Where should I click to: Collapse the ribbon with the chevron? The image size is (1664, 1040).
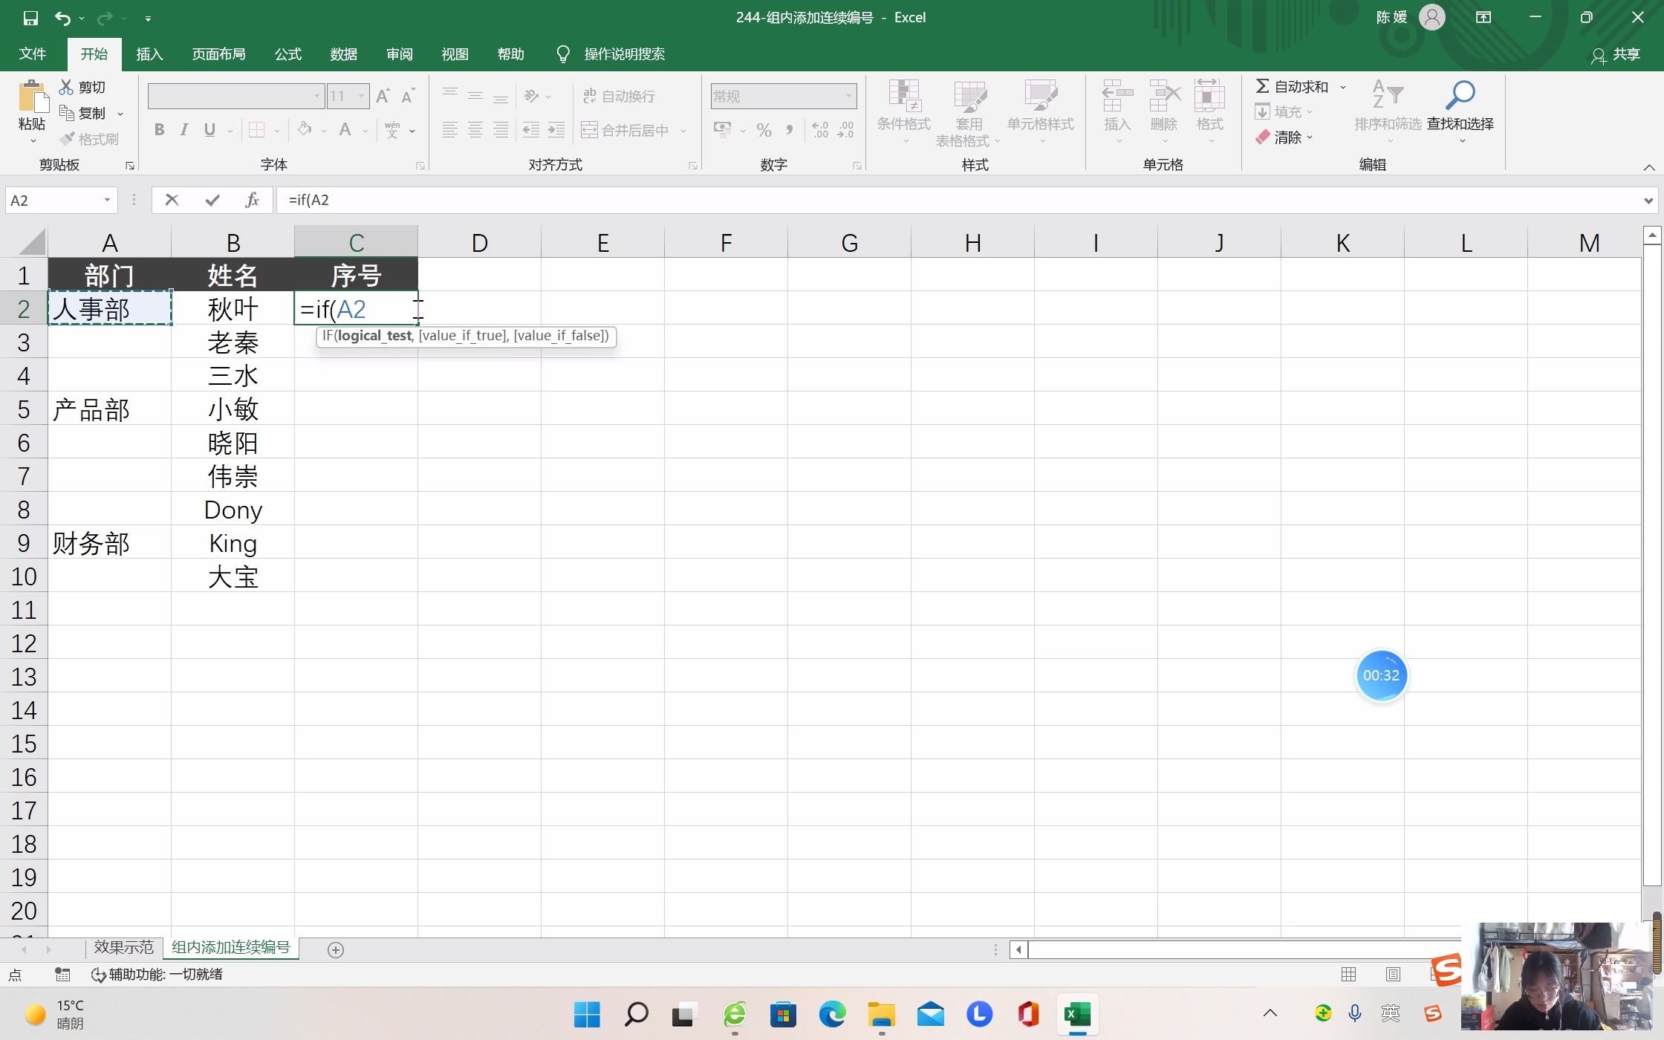pyautogui.click(x=1648, y=167)
